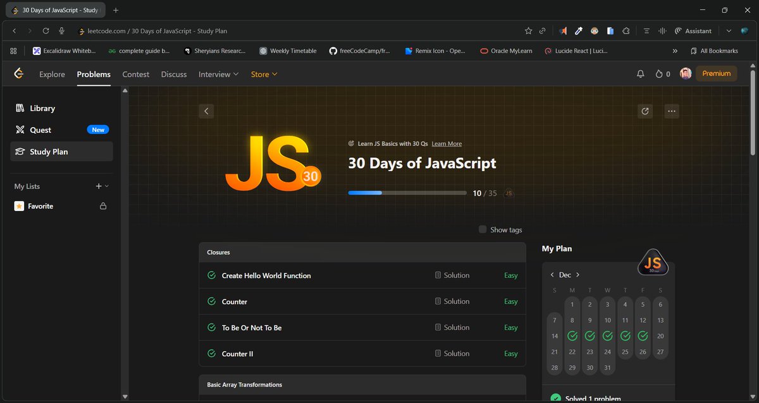The width and height of the screenshot is (759, 403).
Task: Open the Weekly Timetable bookmark
Action: coord(288,51)
